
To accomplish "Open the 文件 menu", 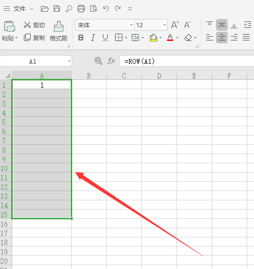I will 20,9.
